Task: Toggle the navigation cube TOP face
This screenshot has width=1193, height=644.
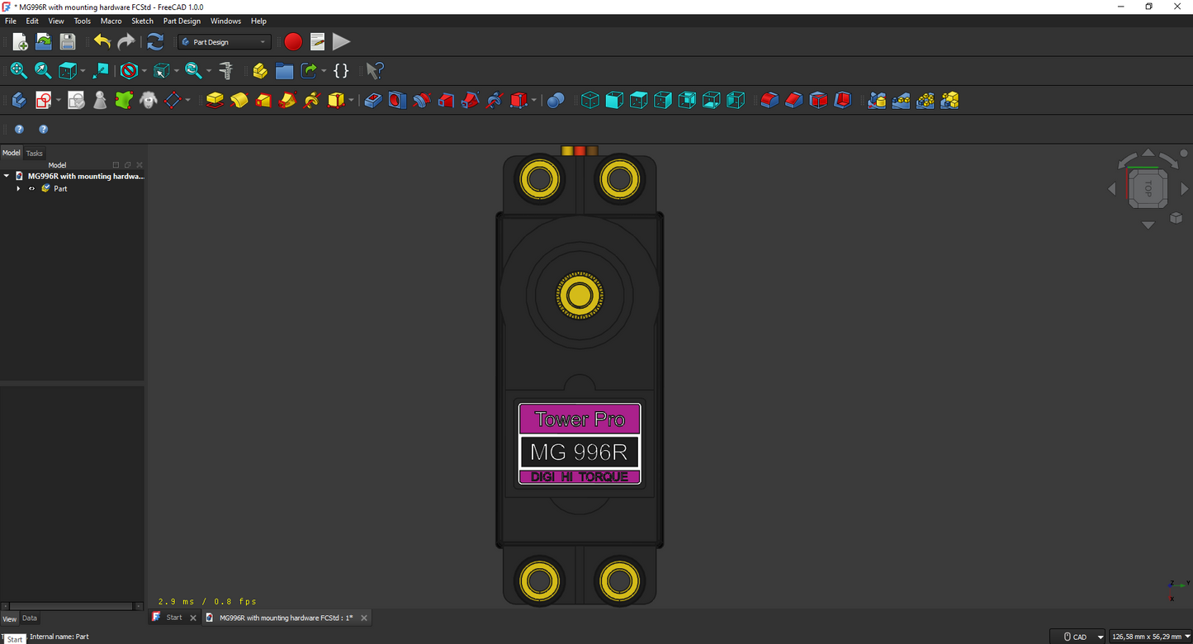Action: coord(1148,188)
